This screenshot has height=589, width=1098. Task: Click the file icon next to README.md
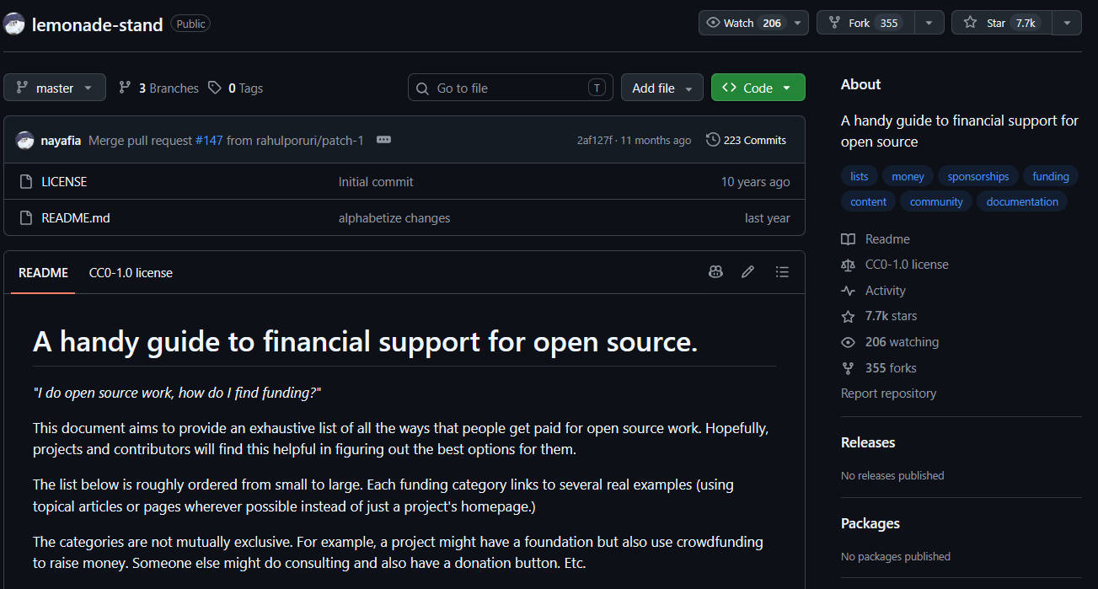[x=26, y=217]
